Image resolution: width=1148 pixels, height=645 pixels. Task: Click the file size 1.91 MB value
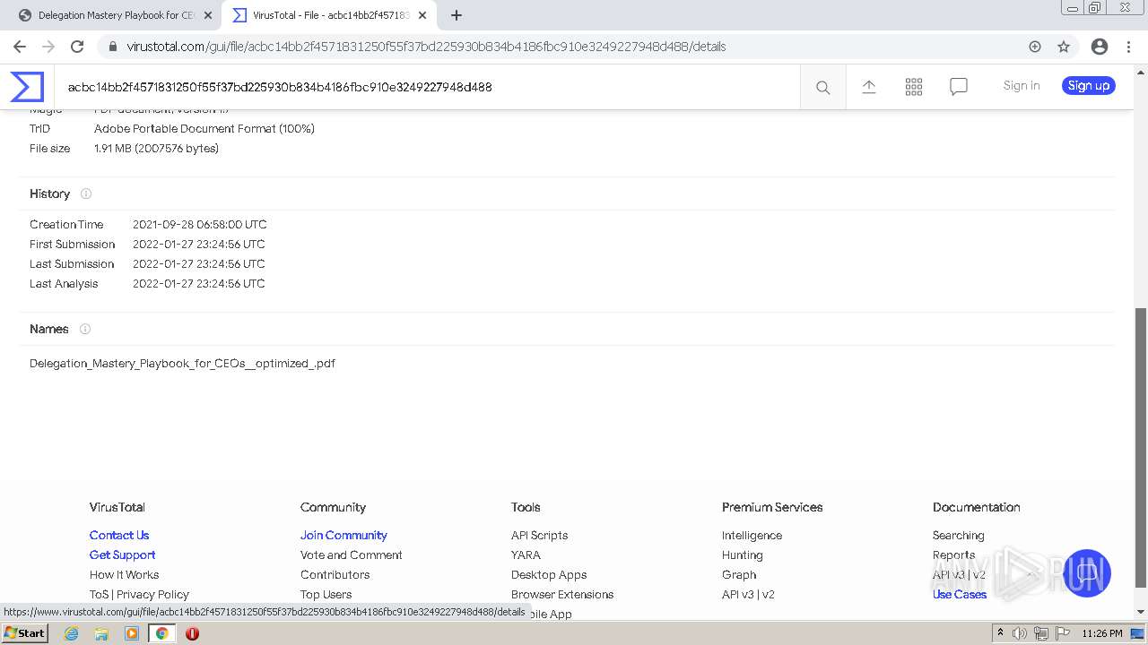coord(156,148)
